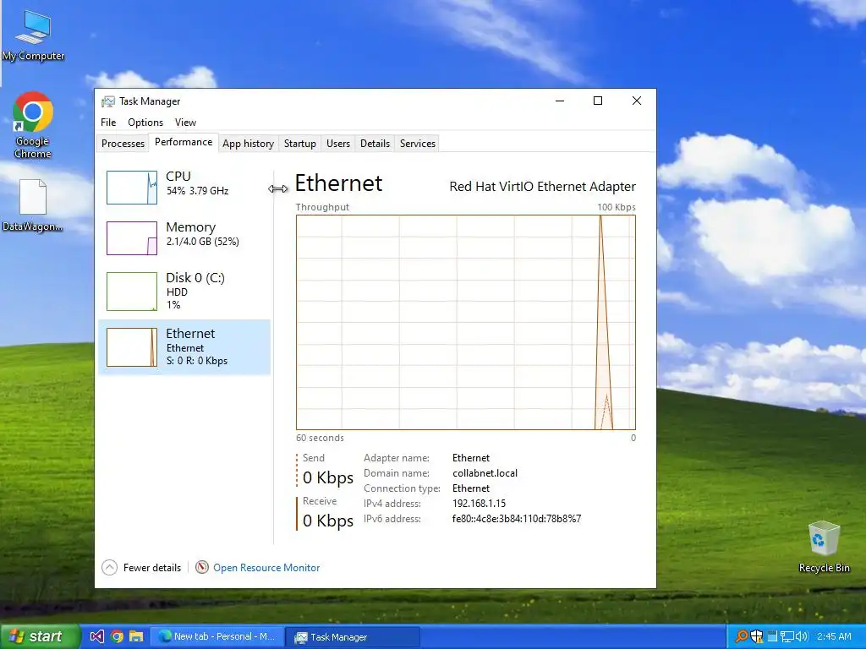Select the Disk 0 (C:) graph thumbnail
This screenshot has width=866, height=649.
131,292
